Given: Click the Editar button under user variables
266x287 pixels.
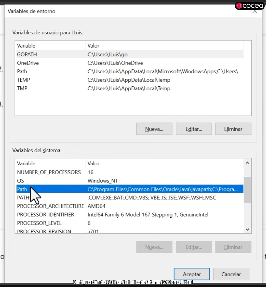Looking at the screenshot, I should click(194, 129).
